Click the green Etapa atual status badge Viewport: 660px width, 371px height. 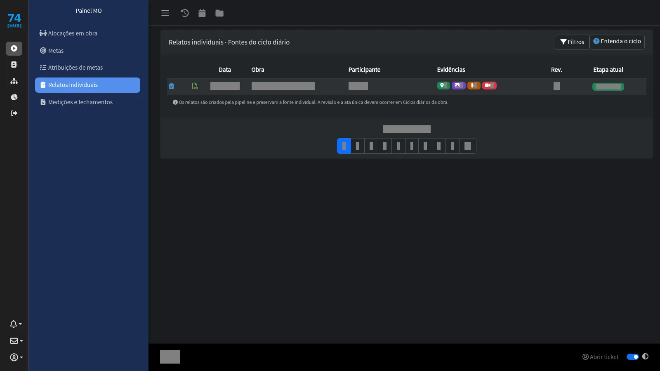click(x=608, y=87)
